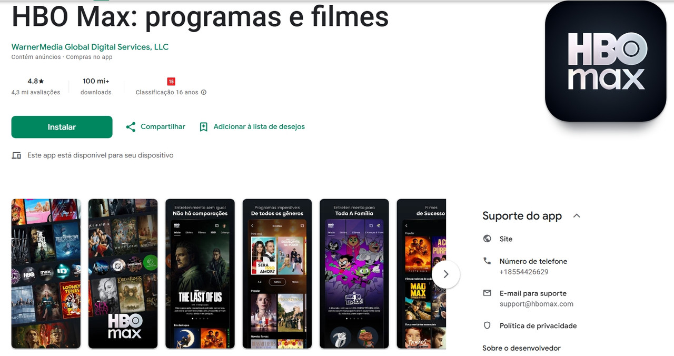Open the screenshot showing HBO Max logo collage
674x356 pixels.
[123, 274]
